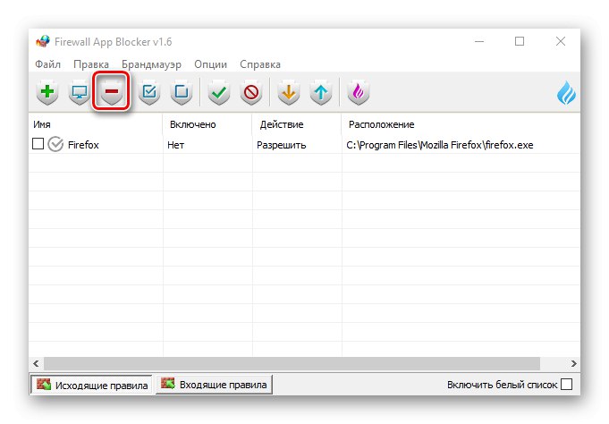Click the grey check status icon beside Firefox
The height and width of the screenshot is (424, 609).
point(55,144)
